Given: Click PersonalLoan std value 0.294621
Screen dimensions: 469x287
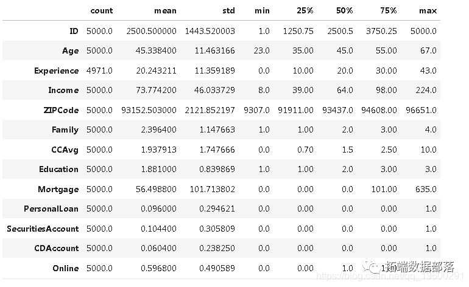Looking at the screenshot, I should coord(217,209).
